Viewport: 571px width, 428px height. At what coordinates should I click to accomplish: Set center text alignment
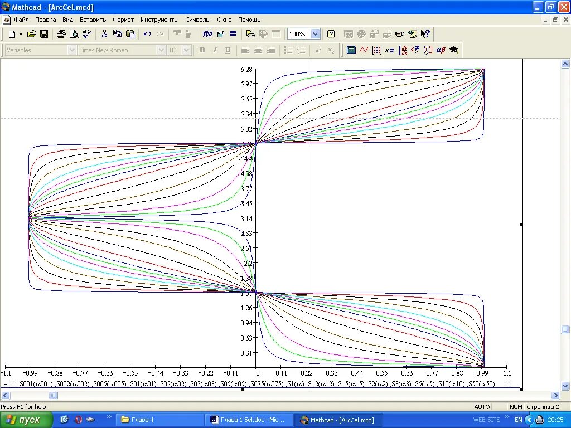click(258, 50)
